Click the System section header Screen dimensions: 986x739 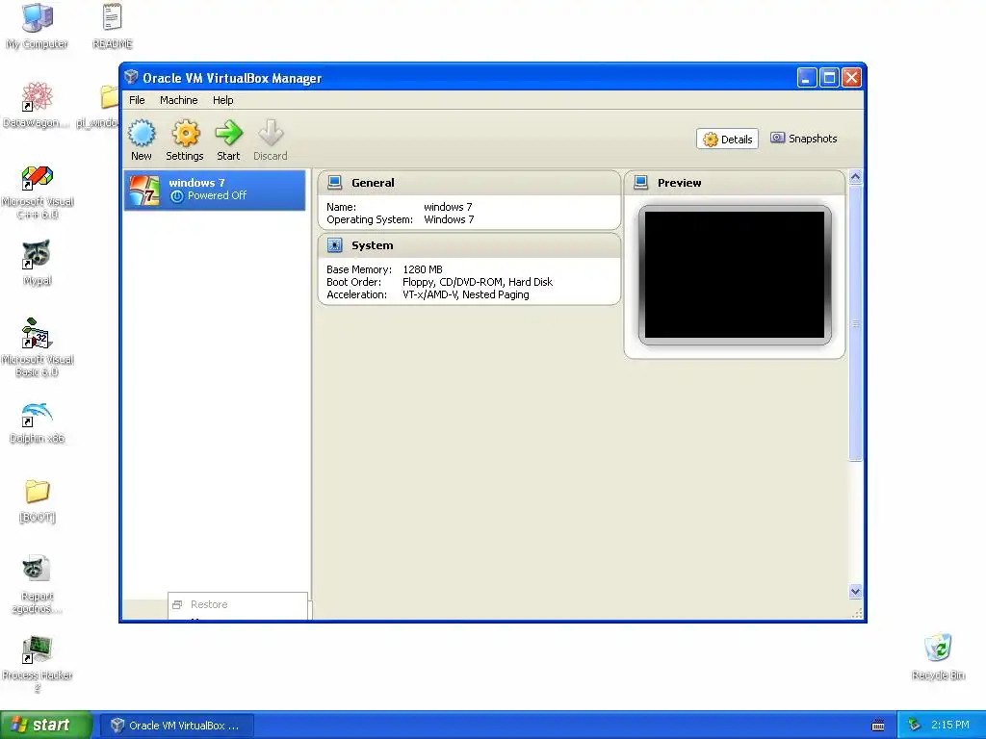point(469,245)
